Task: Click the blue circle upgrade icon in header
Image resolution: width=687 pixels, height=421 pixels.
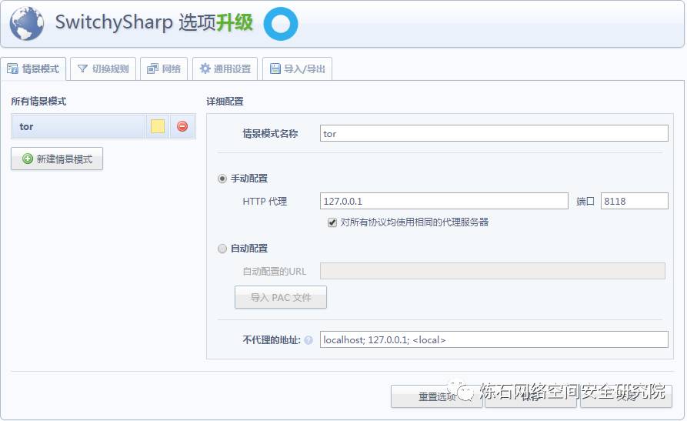Action: (280, 24)
